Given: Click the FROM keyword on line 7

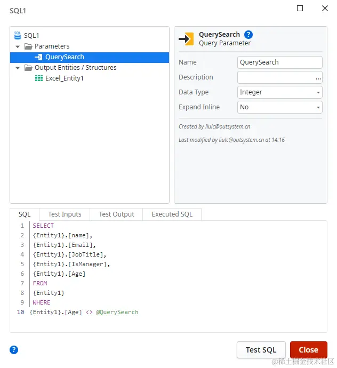Looking at the screenshot, I should [40, 283].
